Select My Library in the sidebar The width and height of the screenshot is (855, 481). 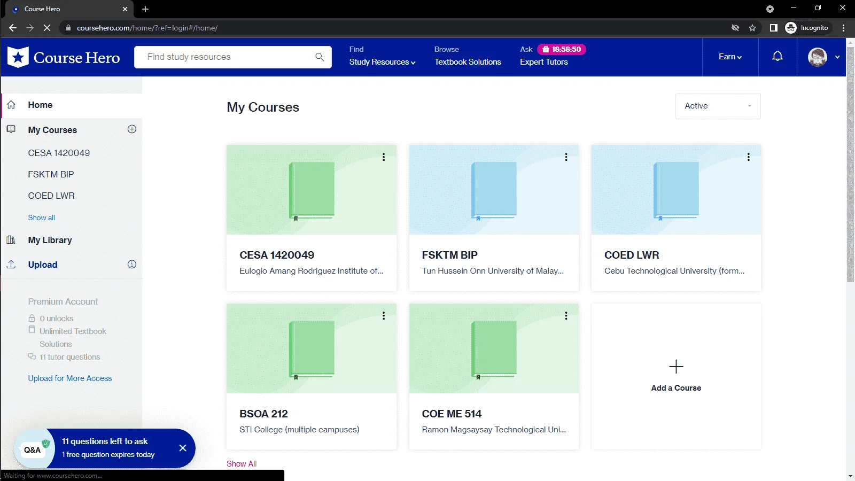(50, 241)
